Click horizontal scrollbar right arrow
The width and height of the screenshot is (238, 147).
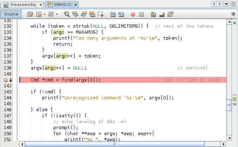223,144
